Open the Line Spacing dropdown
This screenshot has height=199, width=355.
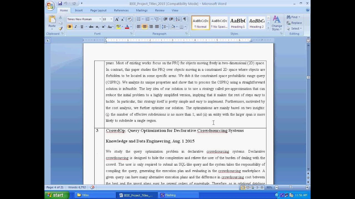(x=165, y=27)
